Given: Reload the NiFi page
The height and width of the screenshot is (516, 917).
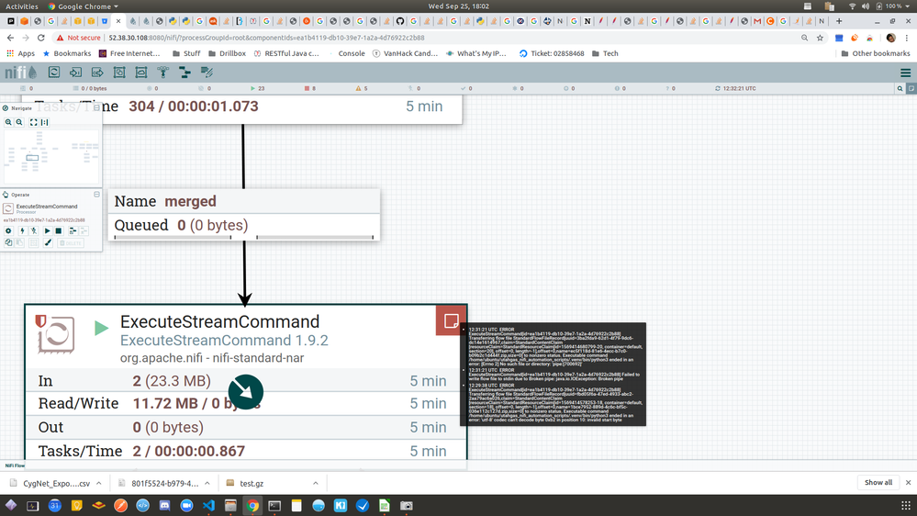Looking at the screenshot, I should pyautogui.click(x=41, y=38).
